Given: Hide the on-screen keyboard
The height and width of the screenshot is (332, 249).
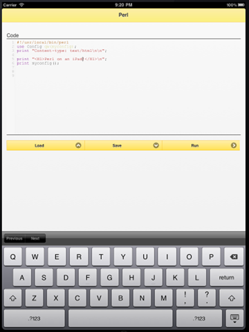Looking at the screenshot, I should tap(234, 318).
